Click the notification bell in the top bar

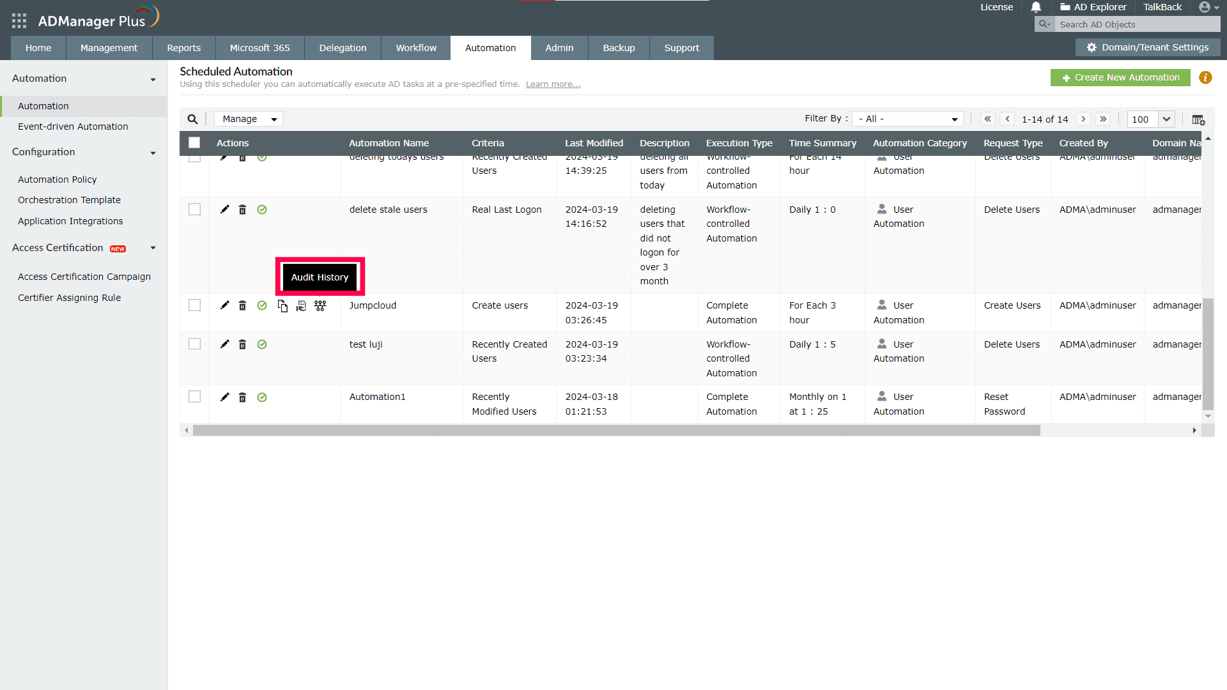click(x=1036, y=7)
